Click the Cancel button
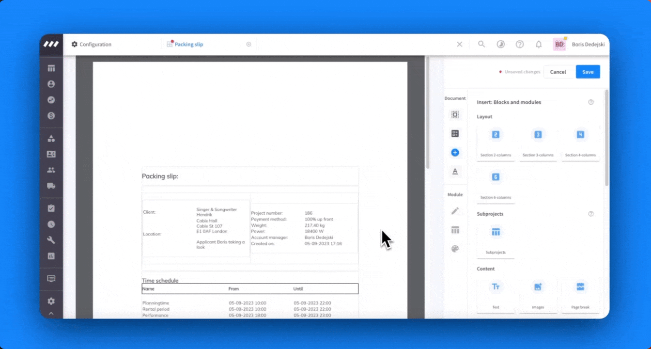Image resolution: width=651 pixels, height=349 pixels. tap(558, 72)
